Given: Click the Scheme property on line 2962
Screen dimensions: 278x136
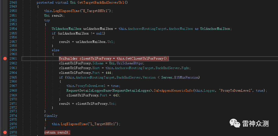Looking at the screenshot, I should pos(98,63).
